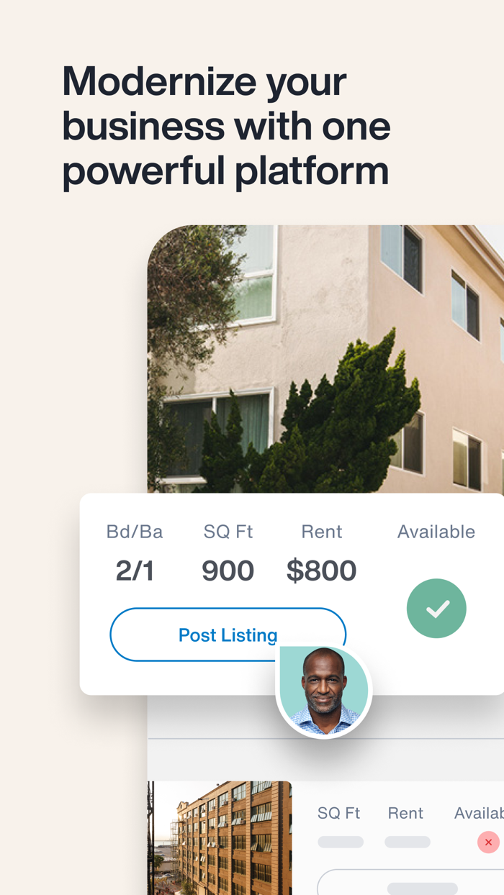This screenshot has height=895, width=504.
Task: Open the Rent header on the lower card
Action: click(x=405, y=812)
